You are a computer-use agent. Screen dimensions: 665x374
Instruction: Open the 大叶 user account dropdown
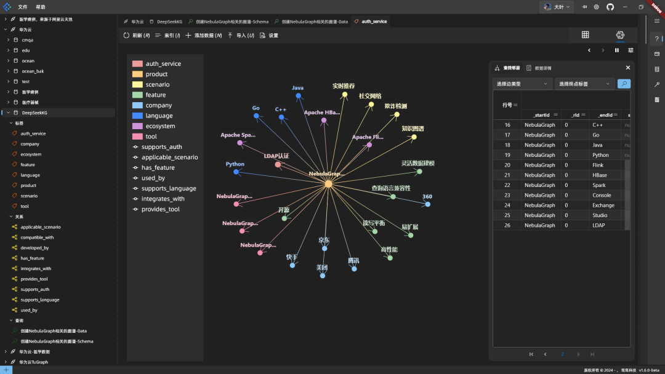pos(557,7)
